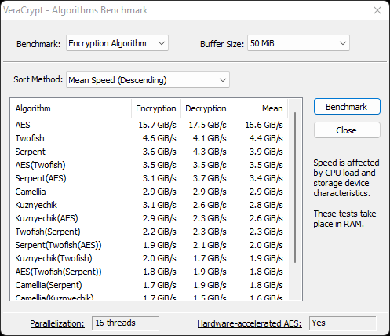This screenshot has height=336, width=390.
Task: Sort by the Algorithm column header
Action: coord(71,108)
